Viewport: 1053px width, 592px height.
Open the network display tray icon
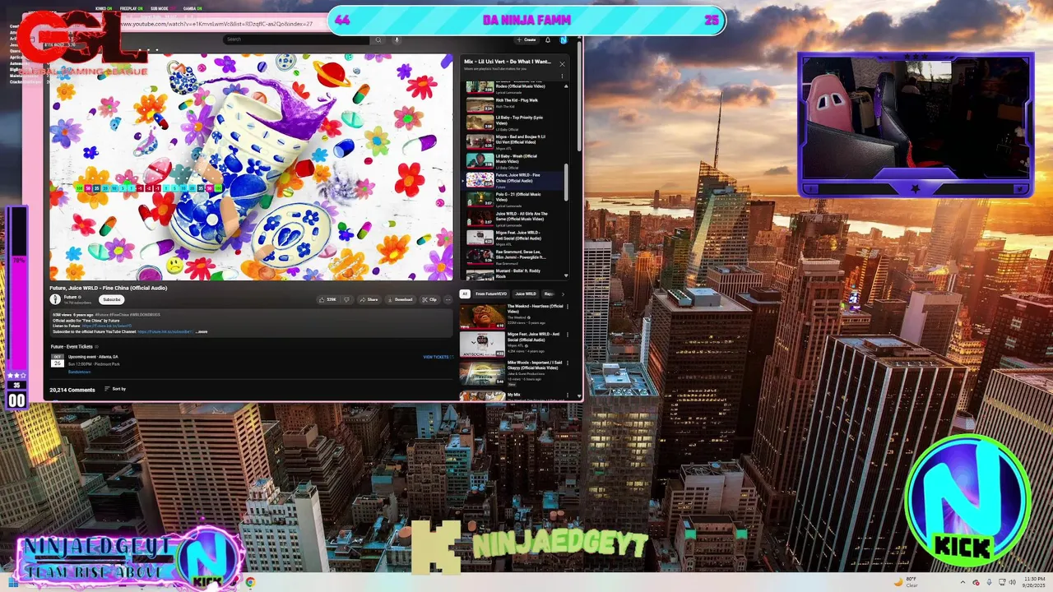pyautogui.click(x=1000, y=582)
